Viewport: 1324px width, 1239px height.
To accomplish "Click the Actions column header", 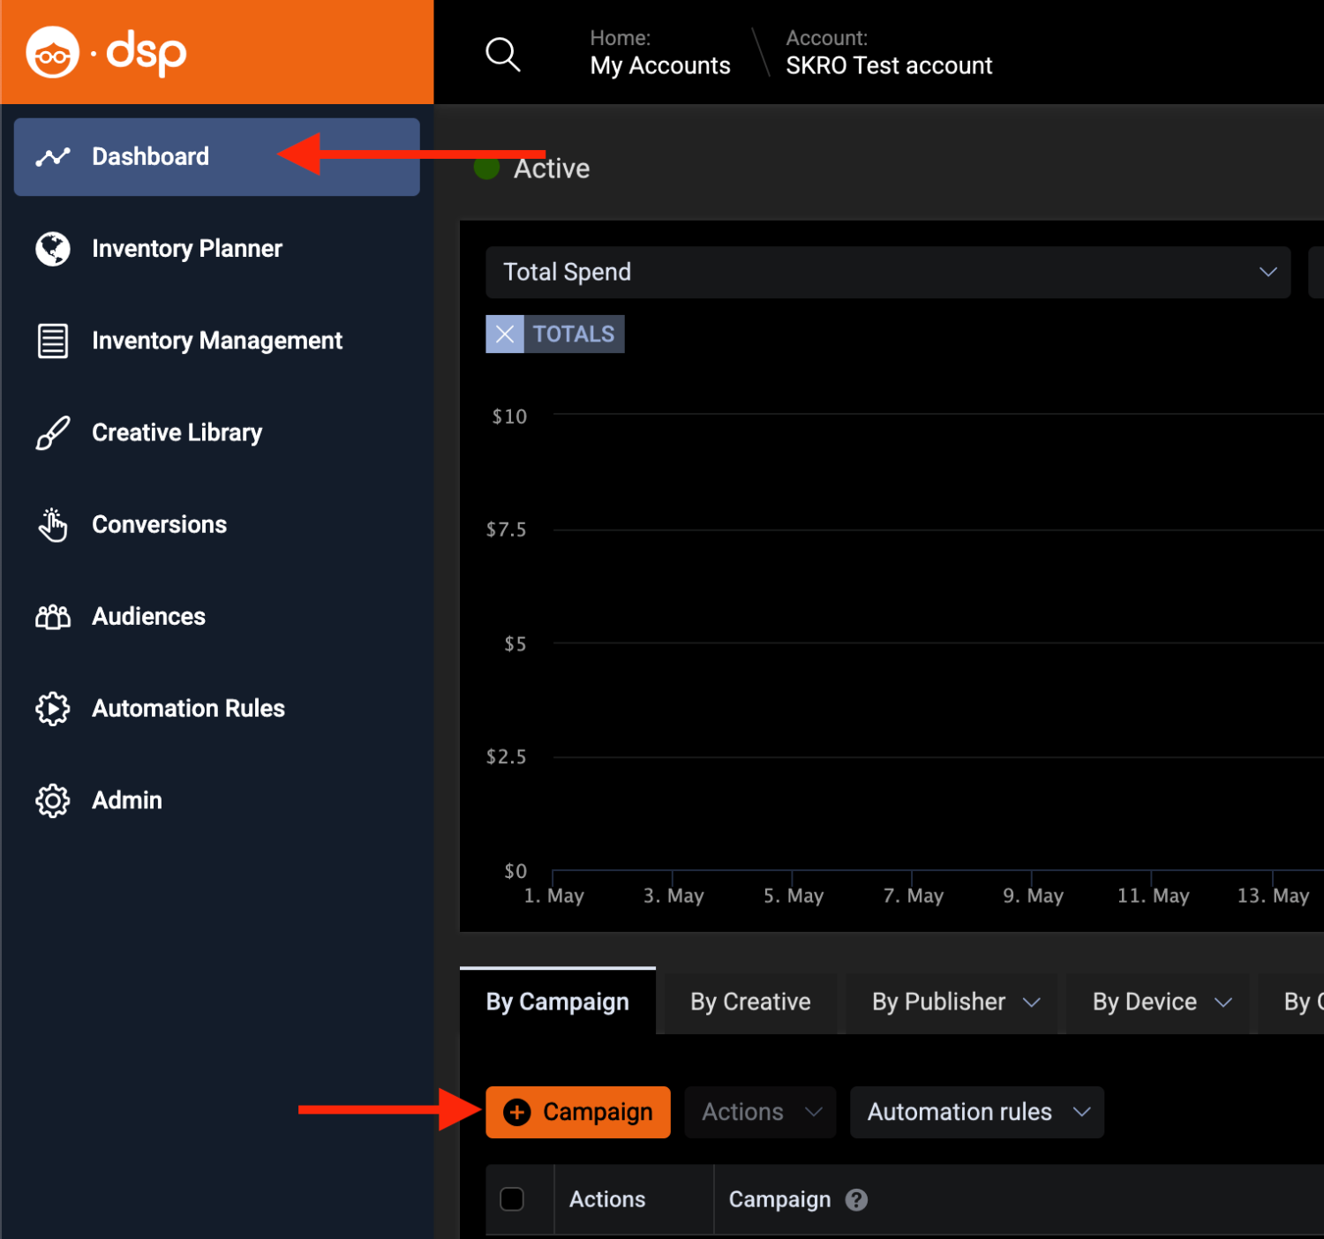I will 607,1199.
